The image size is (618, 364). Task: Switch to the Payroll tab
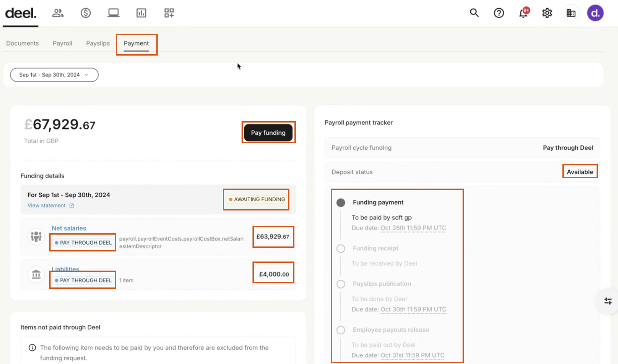point(62,43)
